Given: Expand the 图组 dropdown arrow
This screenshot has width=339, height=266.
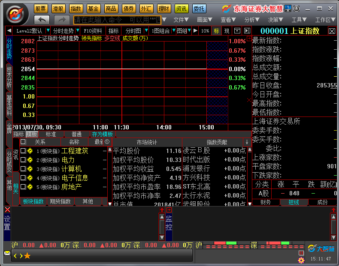Looking at the screenshot, I should pyautogui.click(x=189, y=30).
